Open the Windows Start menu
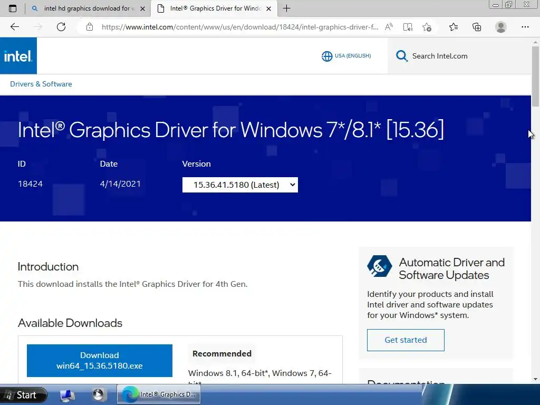Image resolution: width=540 pixels, height=405 pixels. click(x=23, y=394)
